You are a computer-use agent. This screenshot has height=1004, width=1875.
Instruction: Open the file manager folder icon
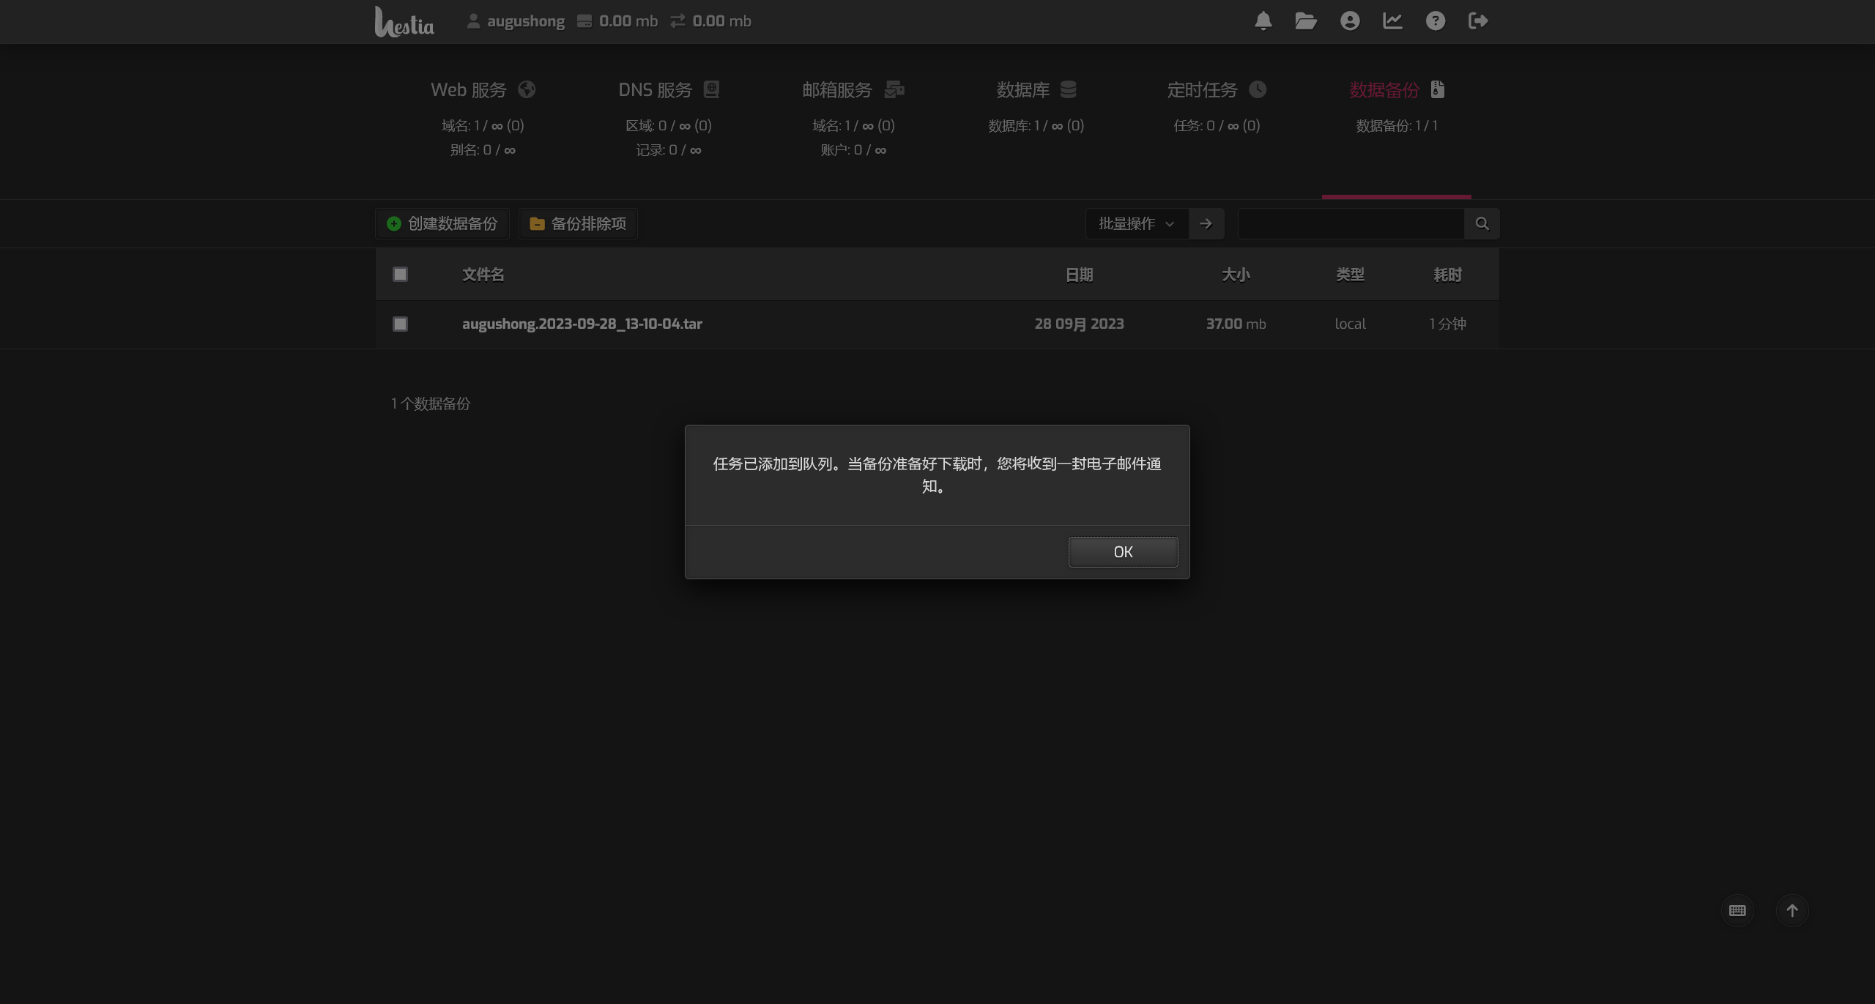coord(1305,21)
